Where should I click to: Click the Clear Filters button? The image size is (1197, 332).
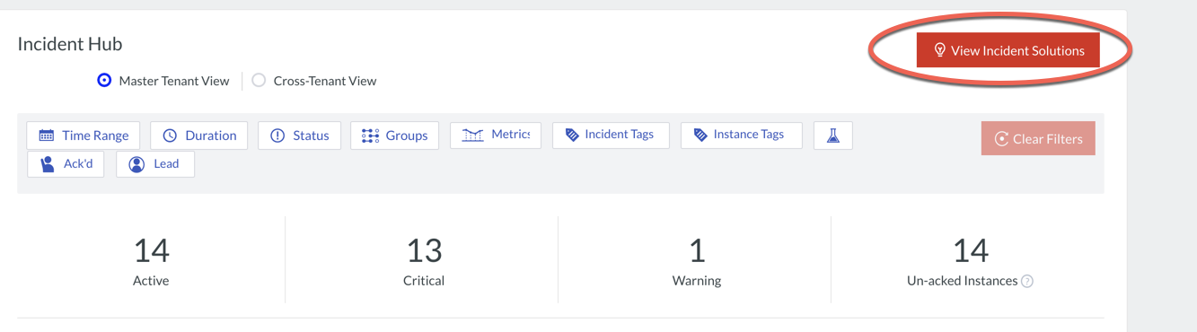(x=1038, y=138)
